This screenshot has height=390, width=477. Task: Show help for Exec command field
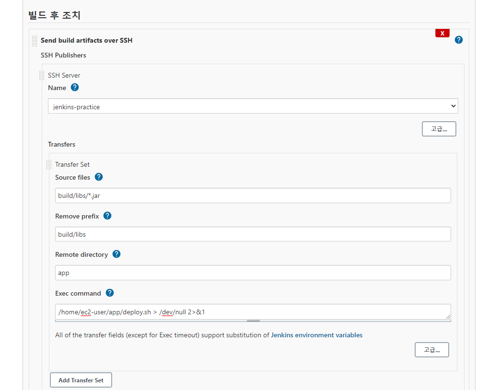click(109, 293)
